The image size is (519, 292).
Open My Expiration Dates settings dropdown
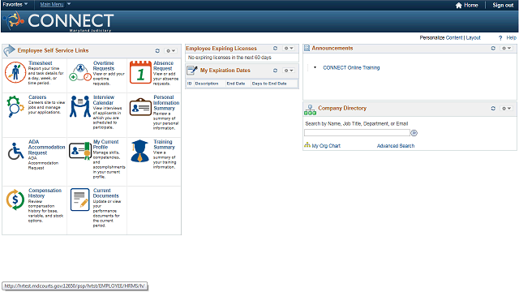coord(289,71)
